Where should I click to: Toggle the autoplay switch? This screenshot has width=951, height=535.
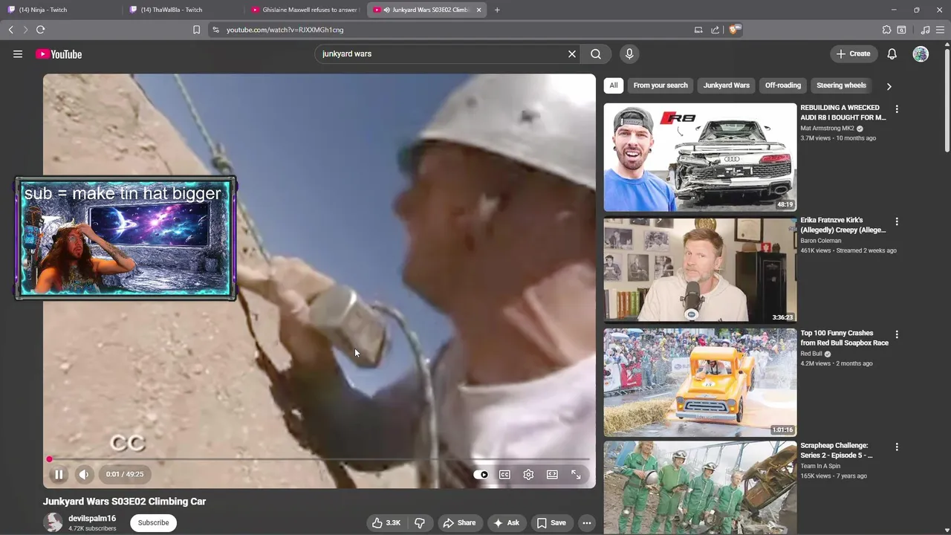[x=481, y=474]
